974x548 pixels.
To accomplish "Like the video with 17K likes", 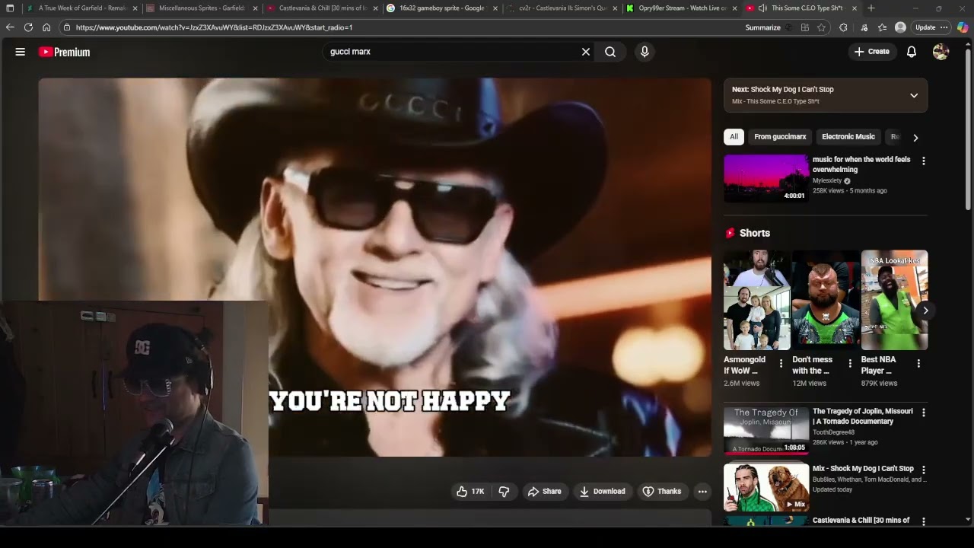I will (470, 492).
